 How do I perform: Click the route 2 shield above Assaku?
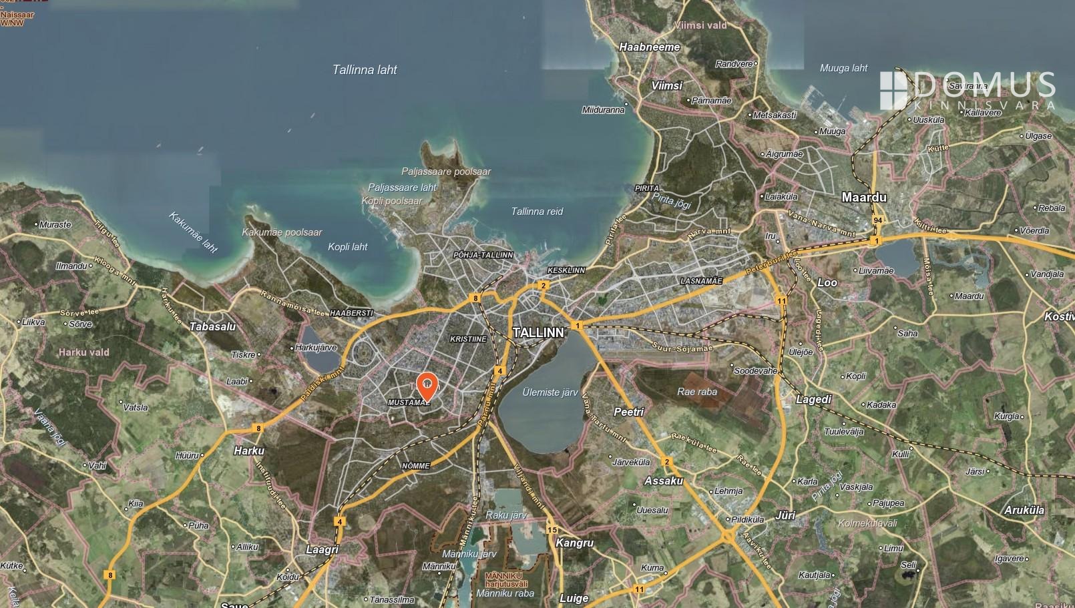[666, 462]
